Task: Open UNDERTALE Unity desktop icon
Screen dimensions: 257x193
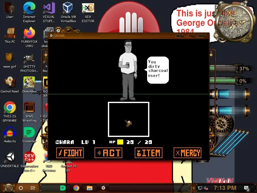Action: tap(10, 160)
